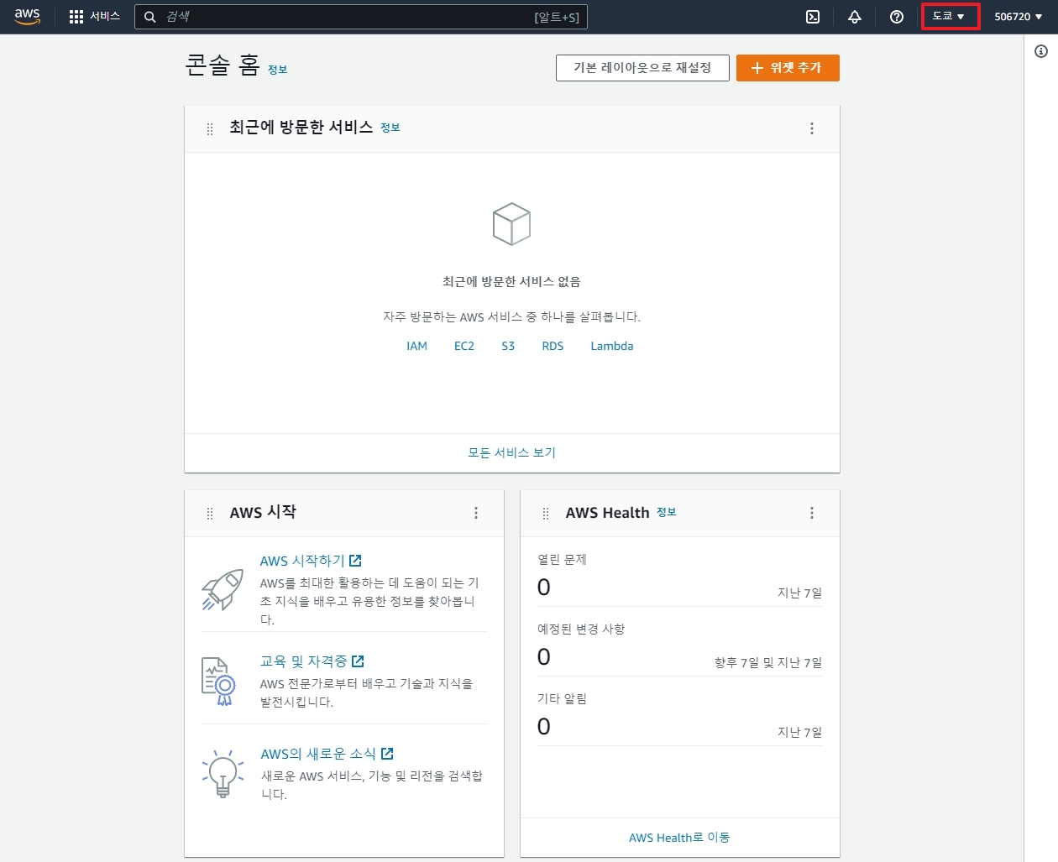Open the help question mark icon
Viewport: 1058px width, 862px height.
897,17
